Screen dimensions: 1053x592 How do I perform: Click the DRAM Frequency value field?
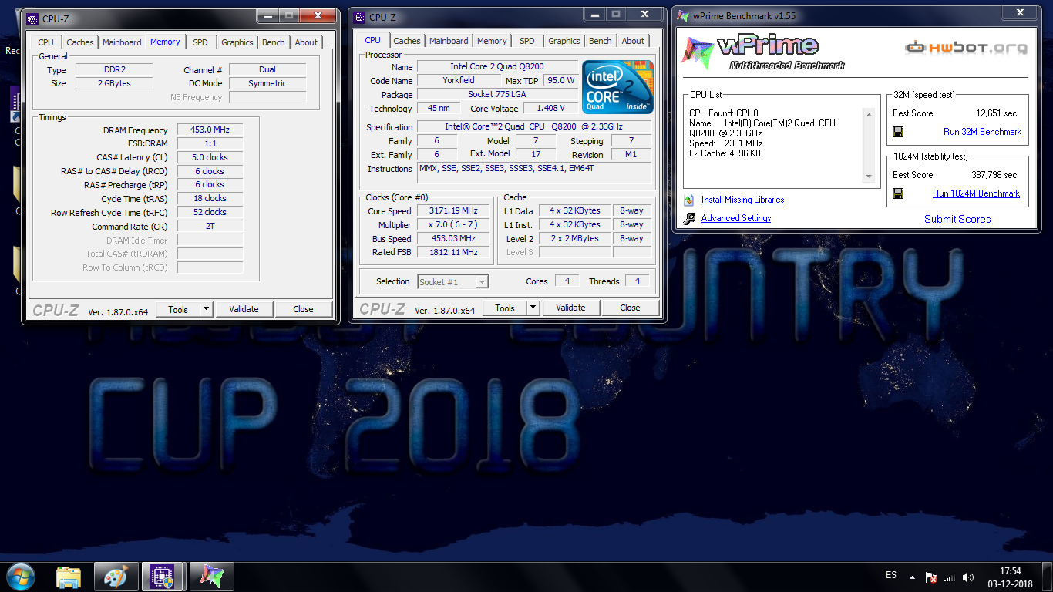click(210, 130)
